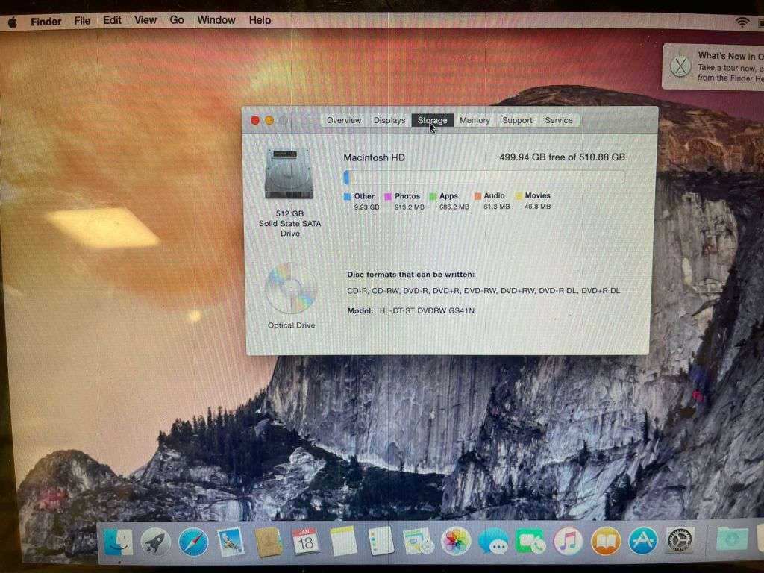Switch to the Memory tab
Viewport: 764px width, 573px height.
click(475, 120)
